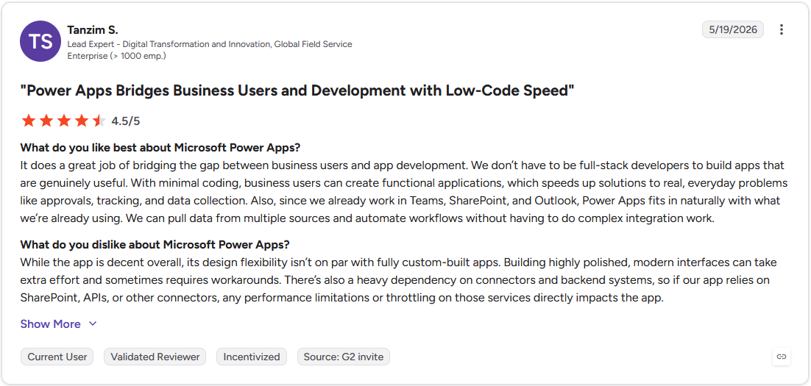Image resolution: width=811 pixels, height=386 pixels.
Task: Click the 4.5 star rating stars
Action: point(63,121)
